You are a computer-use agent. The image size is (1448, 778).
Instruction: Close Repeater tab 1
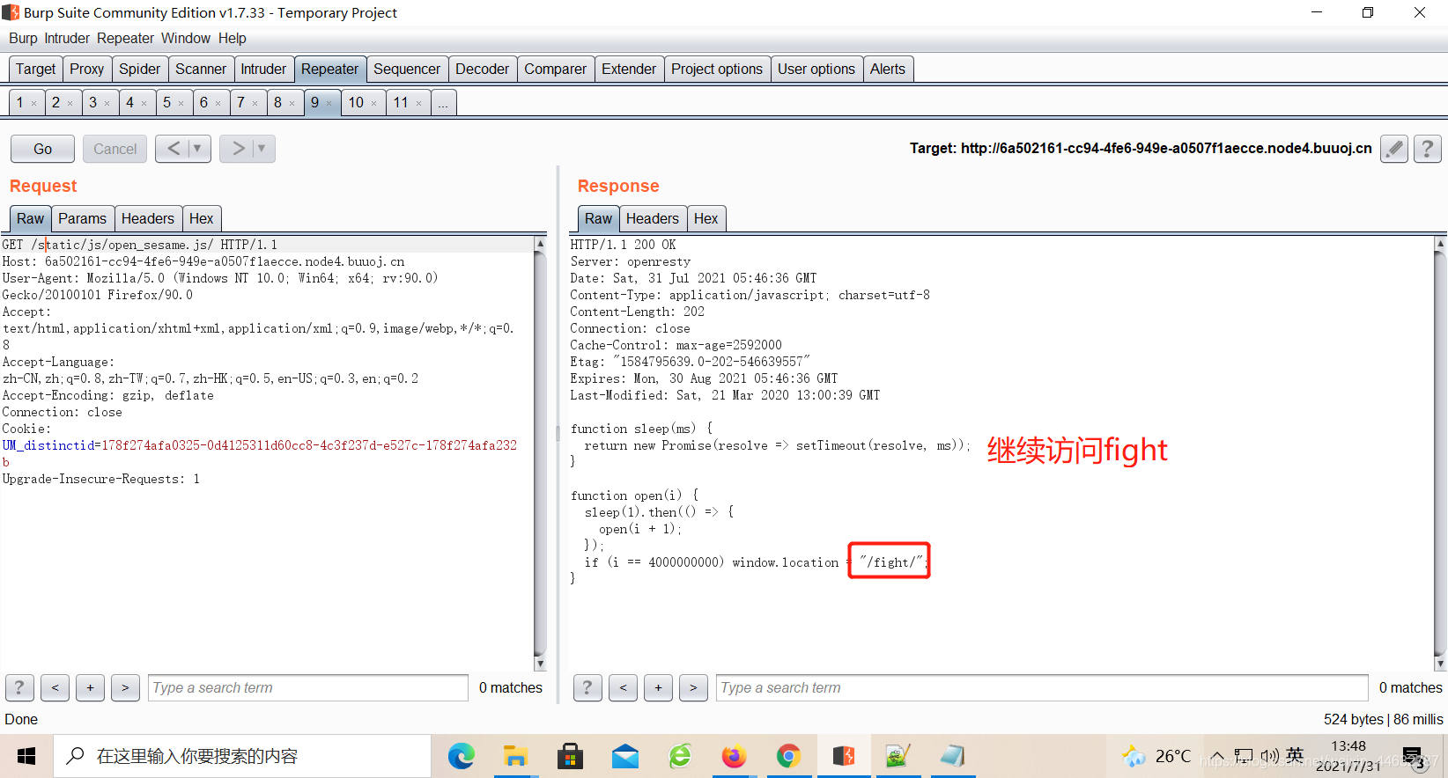(33, 104)
